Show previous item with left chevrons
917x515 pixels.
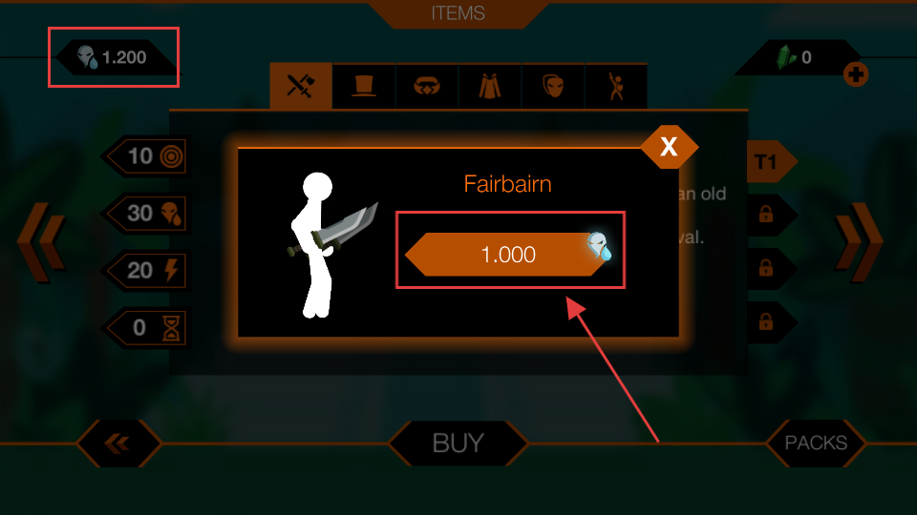[41, 241]
